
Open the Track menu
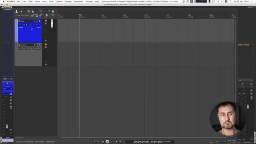pyautogui.click(x=51, y=2)
